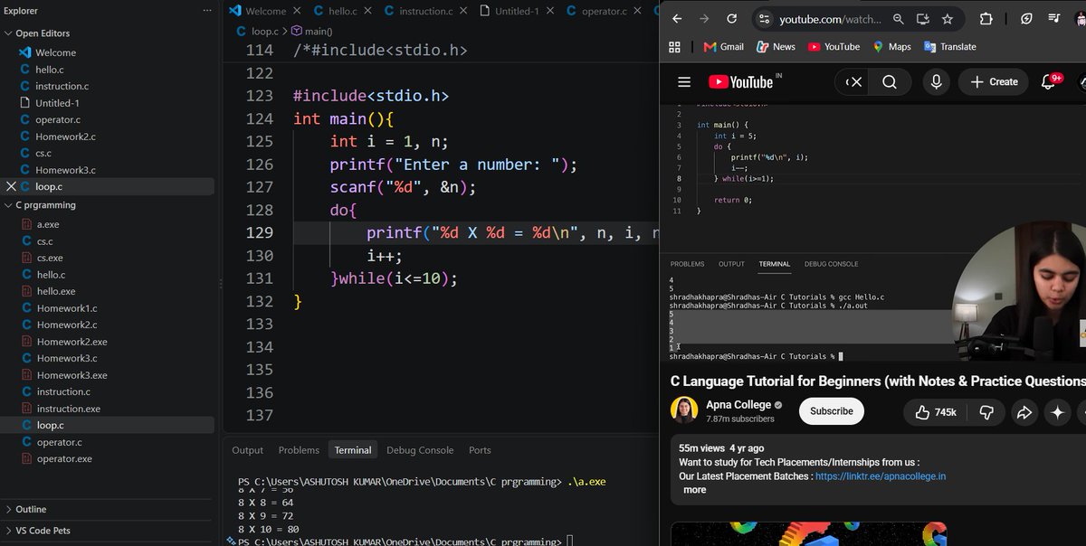Screen dimensions: 1086x546
Task: Select Homework2.c in Open Editors
Action: pyautogui.click(x=65, y=136)
